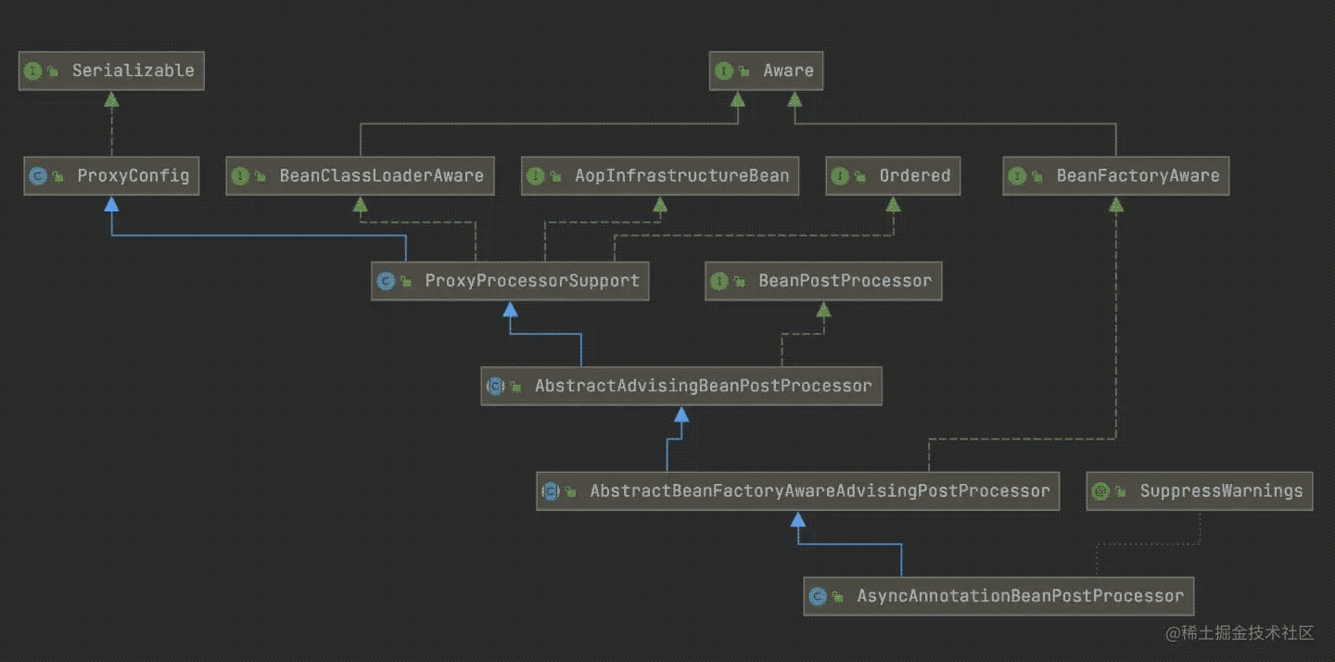Click the public visibility icon on the AopInfrastructureBean node

click(x=556, y=175)
